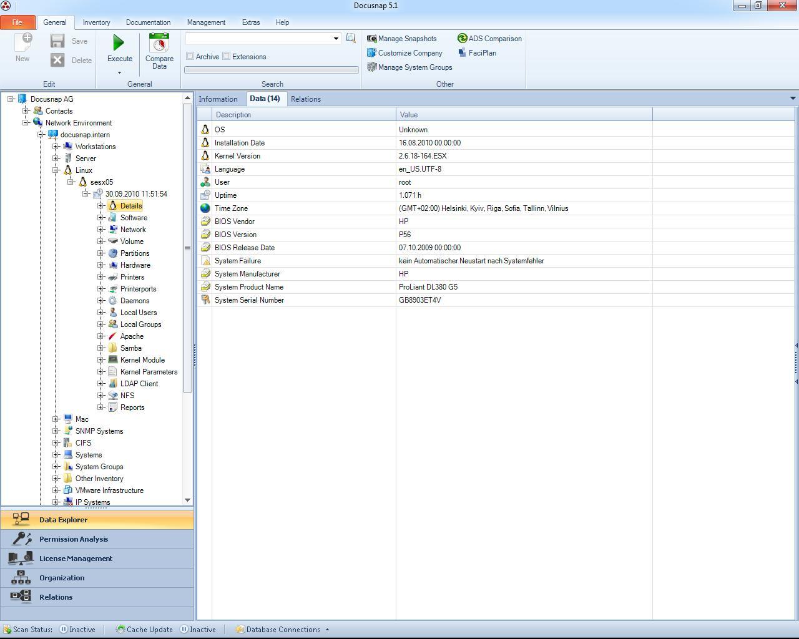The height and width of the screenshot is (639, 799).
Task: Open the Information tab
Action: [x=218, y=99]
